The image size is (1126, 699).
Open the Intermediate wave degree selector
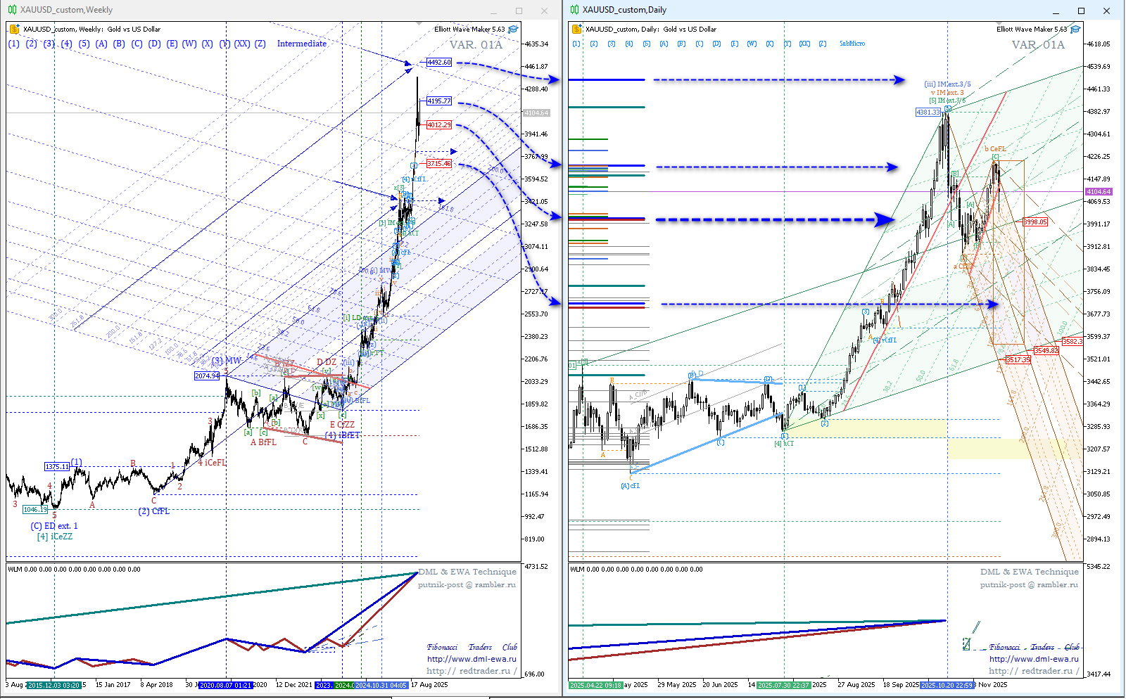click(301, 44)
